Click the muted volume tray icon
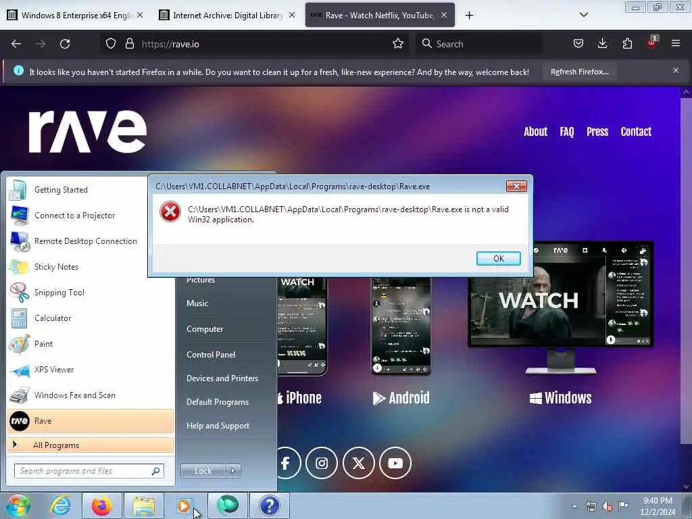692x519 pixels. 608,507
